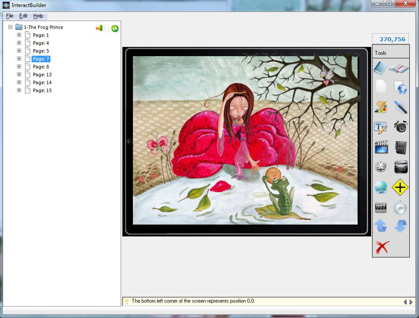Click the green refresh icon beside book title
The image size is (419, 318).
(115, 29)
